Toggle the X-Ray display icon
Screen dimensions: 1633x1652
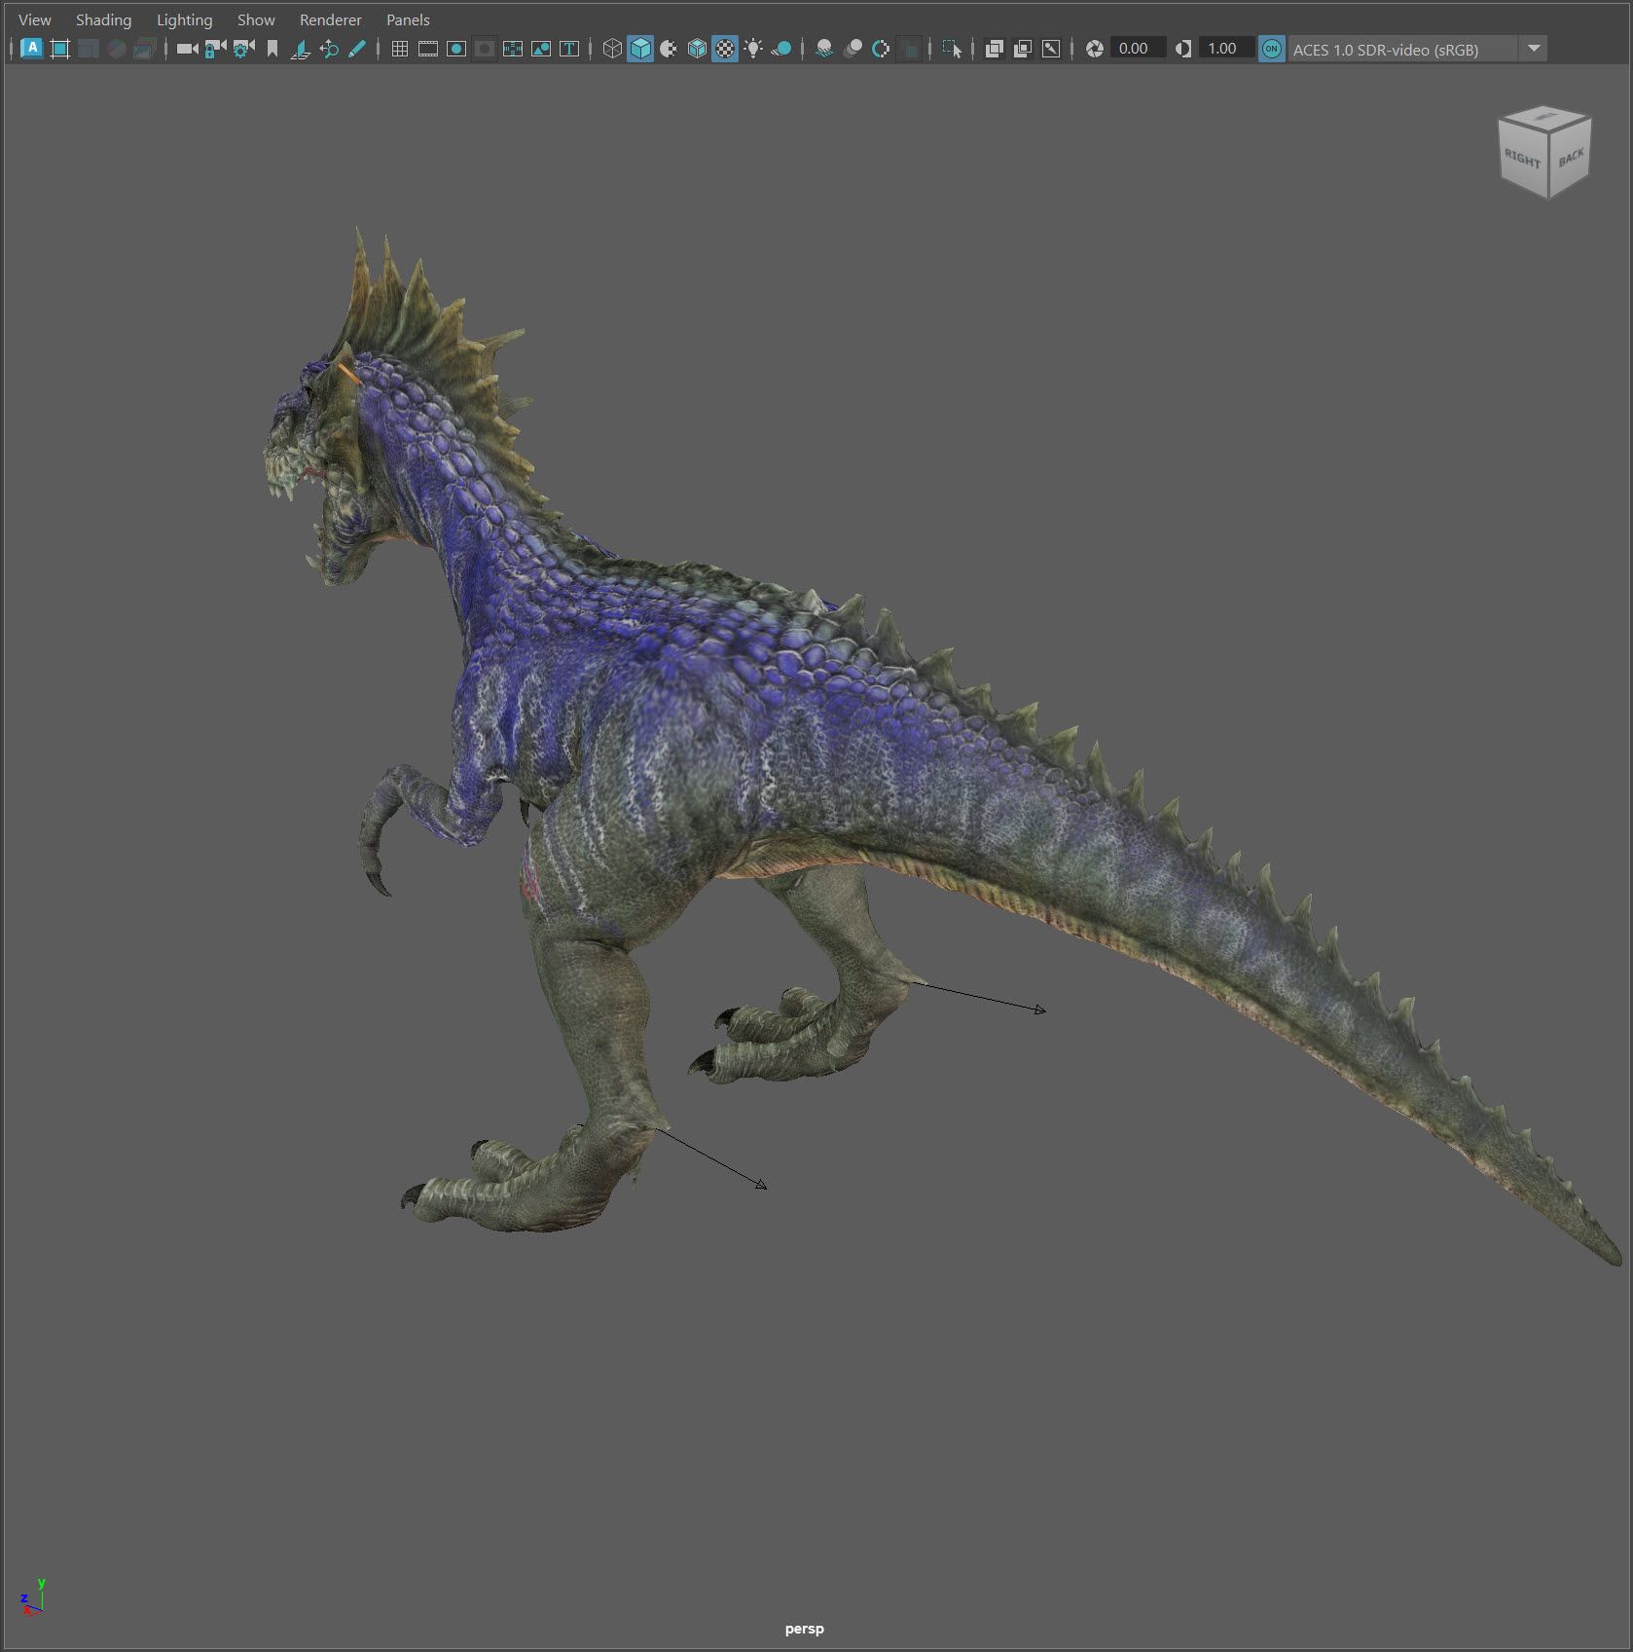[994, 49]
